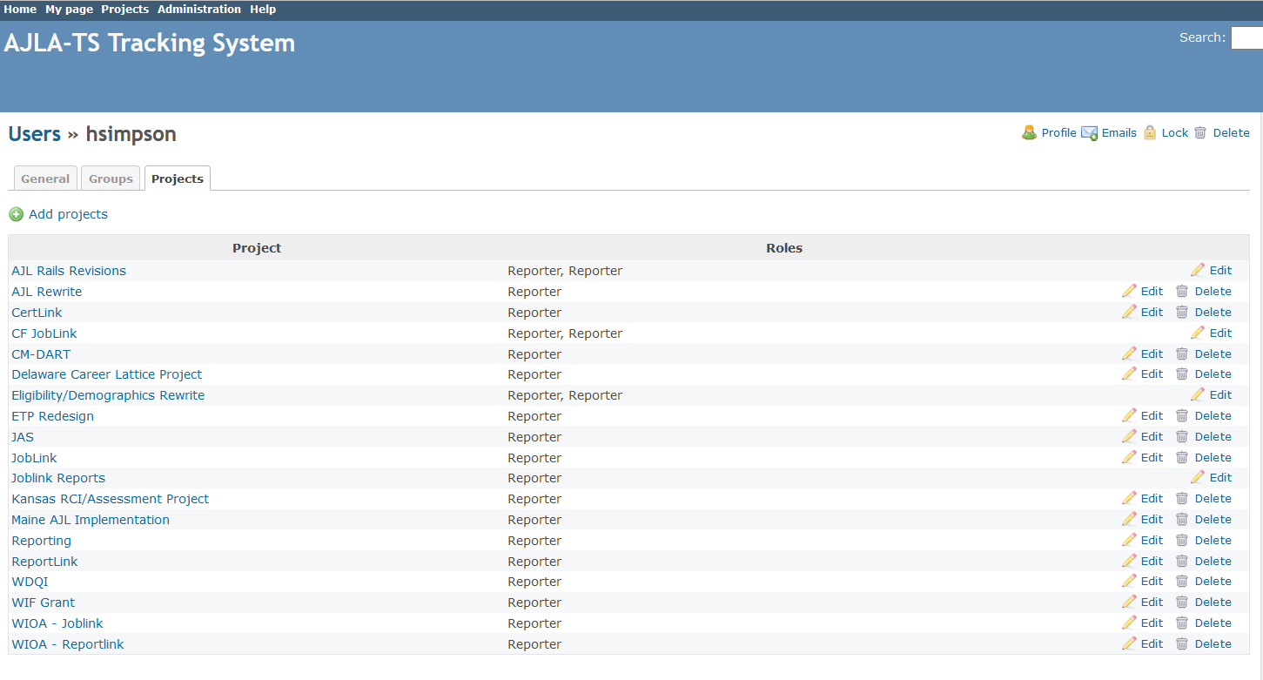This screenshot has height=680, width=1263.
Task: Click pencil icon in JAS row
Action: pyautogui.click(x=1129, y=436)
